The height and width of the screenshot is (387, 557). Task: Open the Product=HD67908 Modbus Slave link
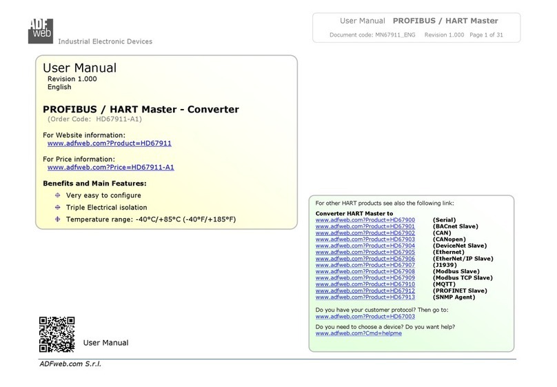tap(365, 272)
